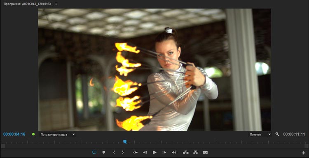309x158 pixels.
Task: Click the green status indicator dot
Action: pyautogui.click(x=33, y=135)
